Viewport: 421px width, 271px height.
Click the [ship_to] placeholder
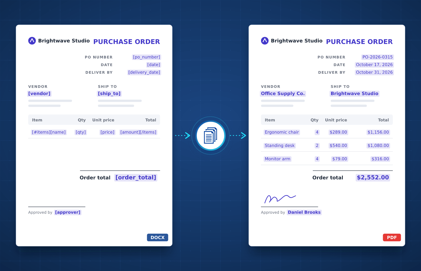109,94
